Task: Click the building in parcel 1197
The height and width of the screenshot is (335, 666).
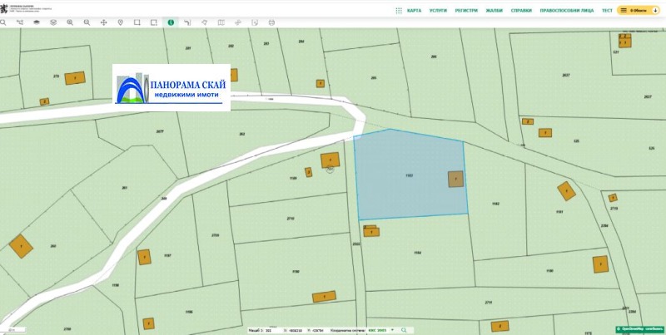Action: [x=144, y=257]
